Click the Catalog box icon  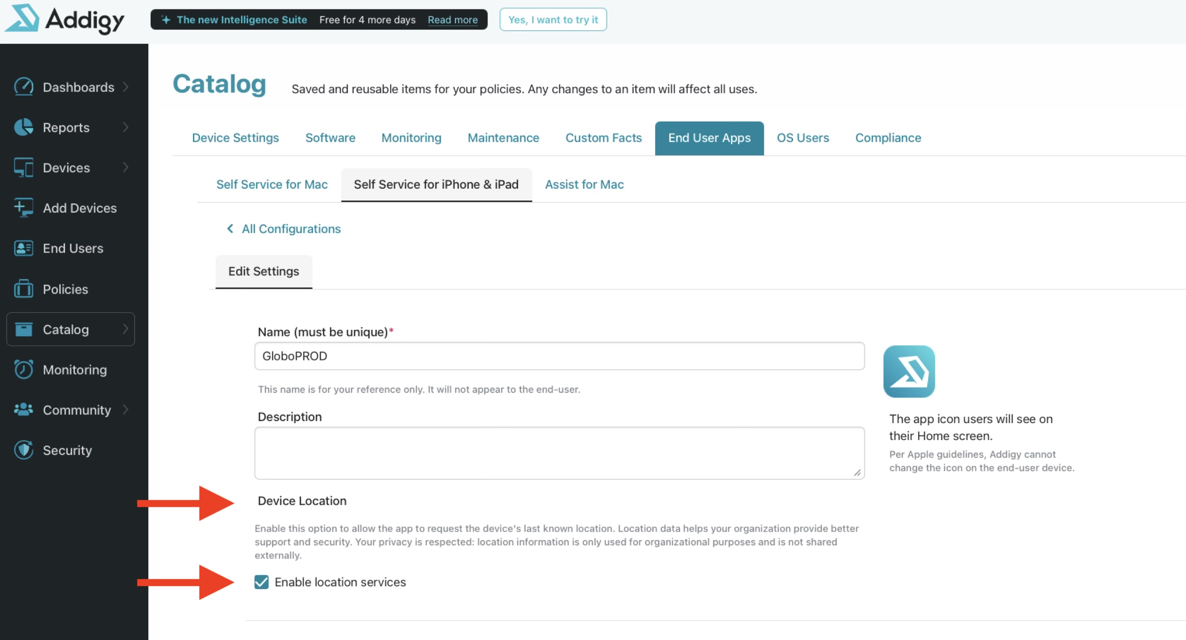tap(24, 329)
